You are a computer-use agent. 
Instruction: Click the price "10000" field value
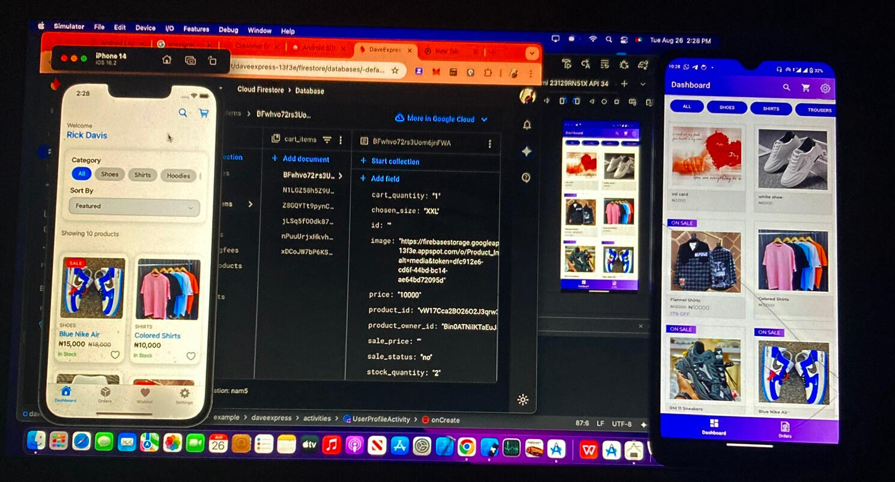click(x=410, y=295)
